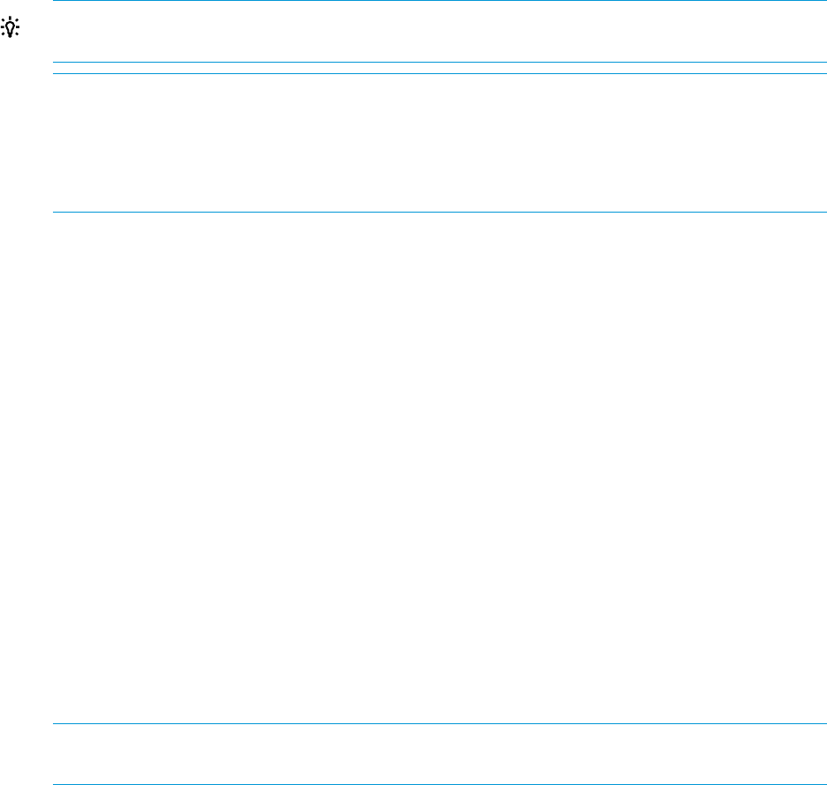Click the narrow gap between the two close blue rules
827x785 pixels.
440,68
